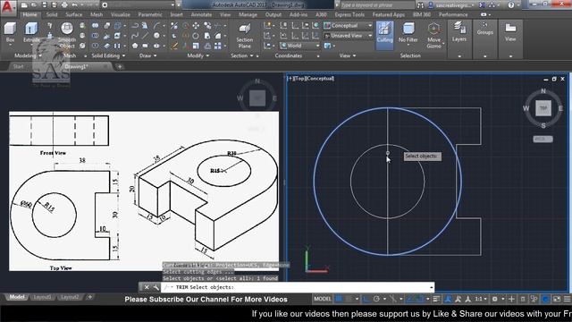Open the 1:1 annotation scale dropdown
The height and width of the screenshot is (322, 572).
(x=481, y=299)
